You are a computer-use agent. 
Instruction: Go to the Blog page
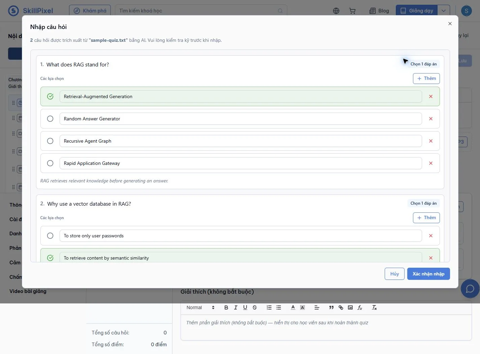(379, 11)
